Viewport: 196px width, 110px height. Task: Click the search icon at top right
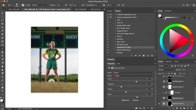(183, 5)
